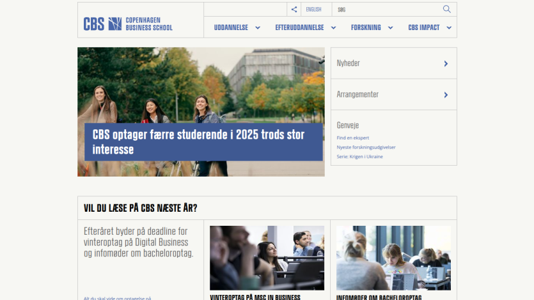534x300 pixels.
Task: Open Serie: Krigen i Ukraine link
Action: (359, 157)
